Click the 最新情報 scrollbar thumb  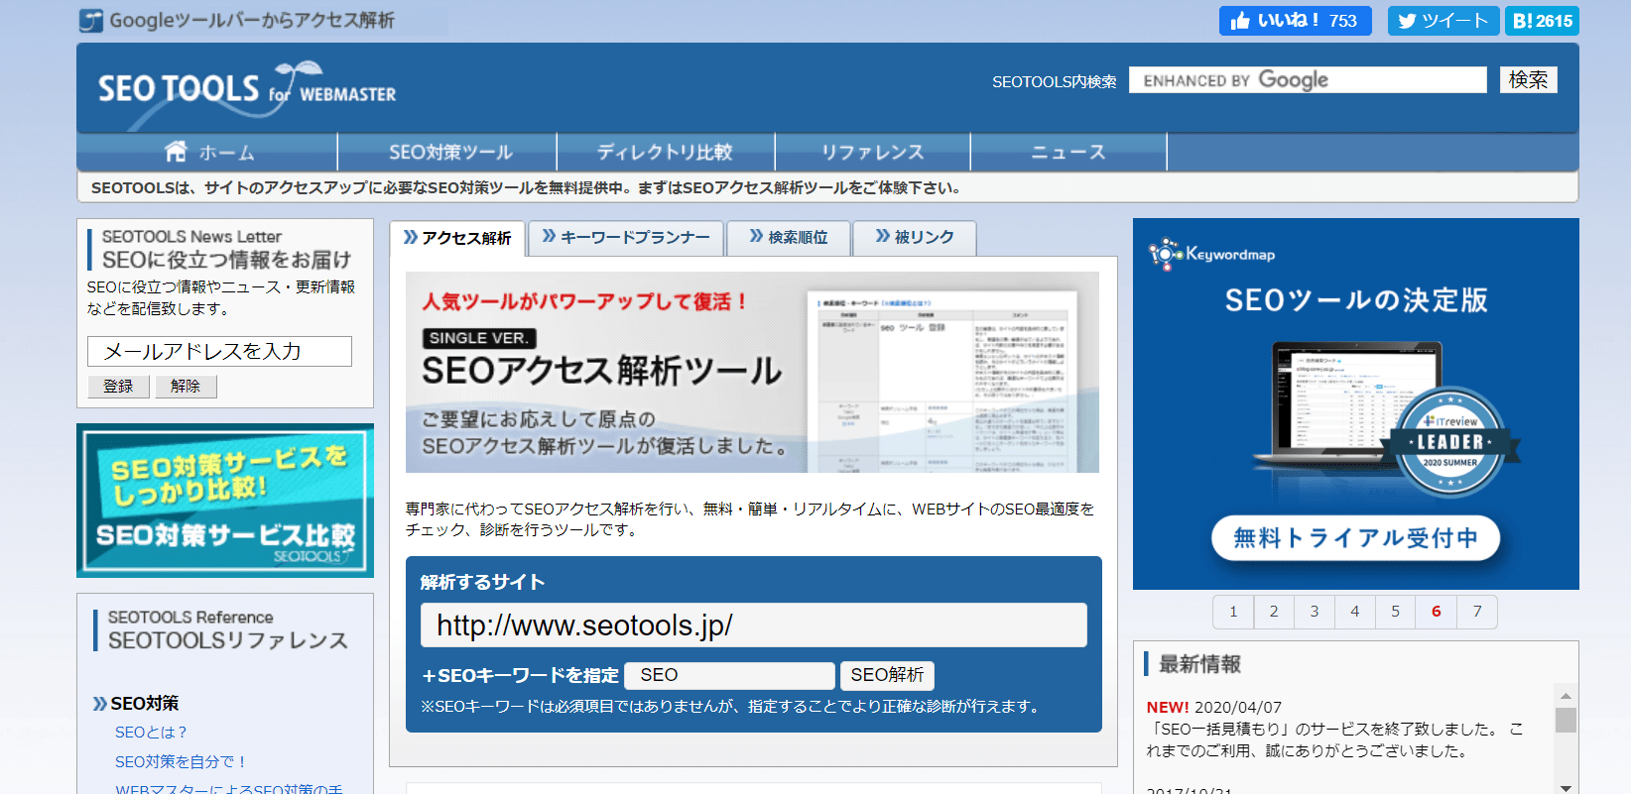tap(1566, 720)
